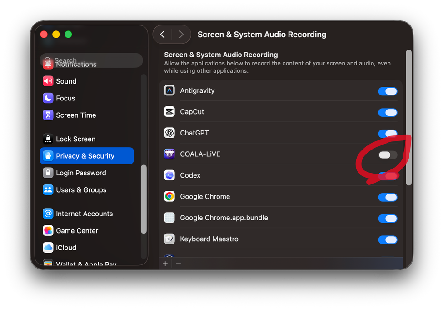The height and width of the screenshot is (309, 443).
Task: Click the back navigation chevron
Action: pyautogui.click(x=162, y=34)
